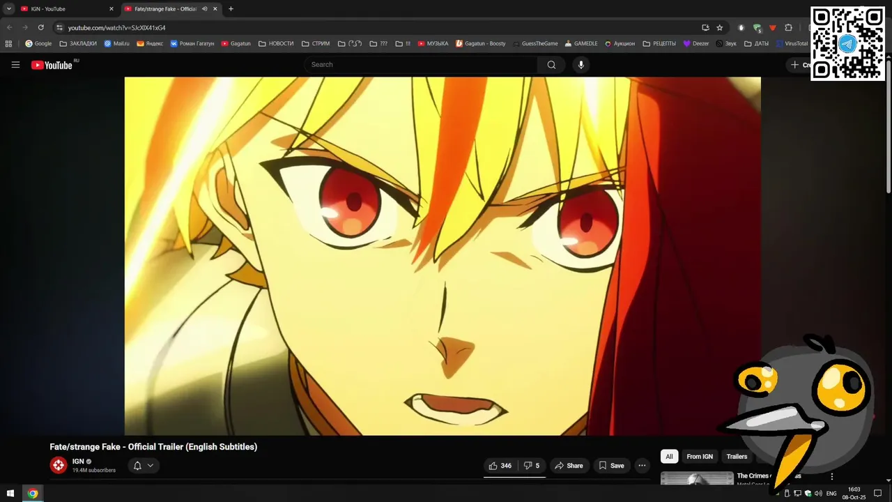Open the Google bookmark

[x=38, y=43]
